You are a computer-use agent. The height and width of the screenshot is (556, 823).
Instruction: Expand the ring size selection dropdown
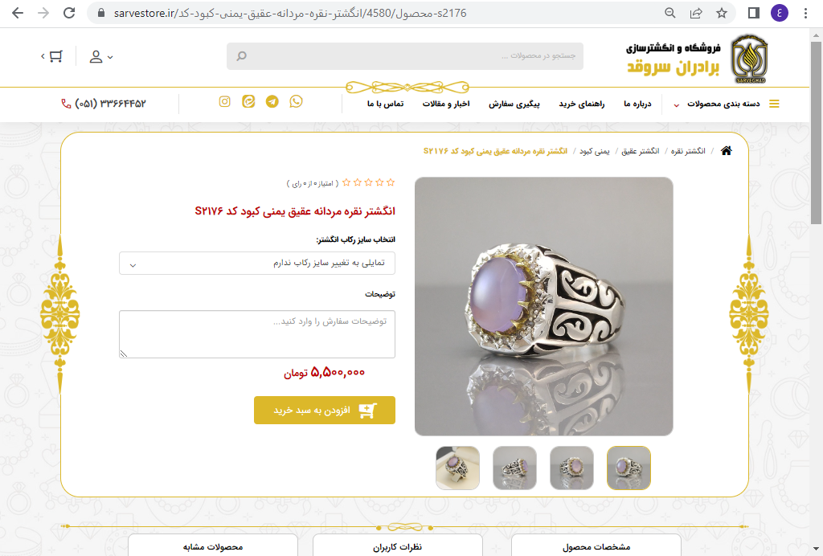[257, 264]
